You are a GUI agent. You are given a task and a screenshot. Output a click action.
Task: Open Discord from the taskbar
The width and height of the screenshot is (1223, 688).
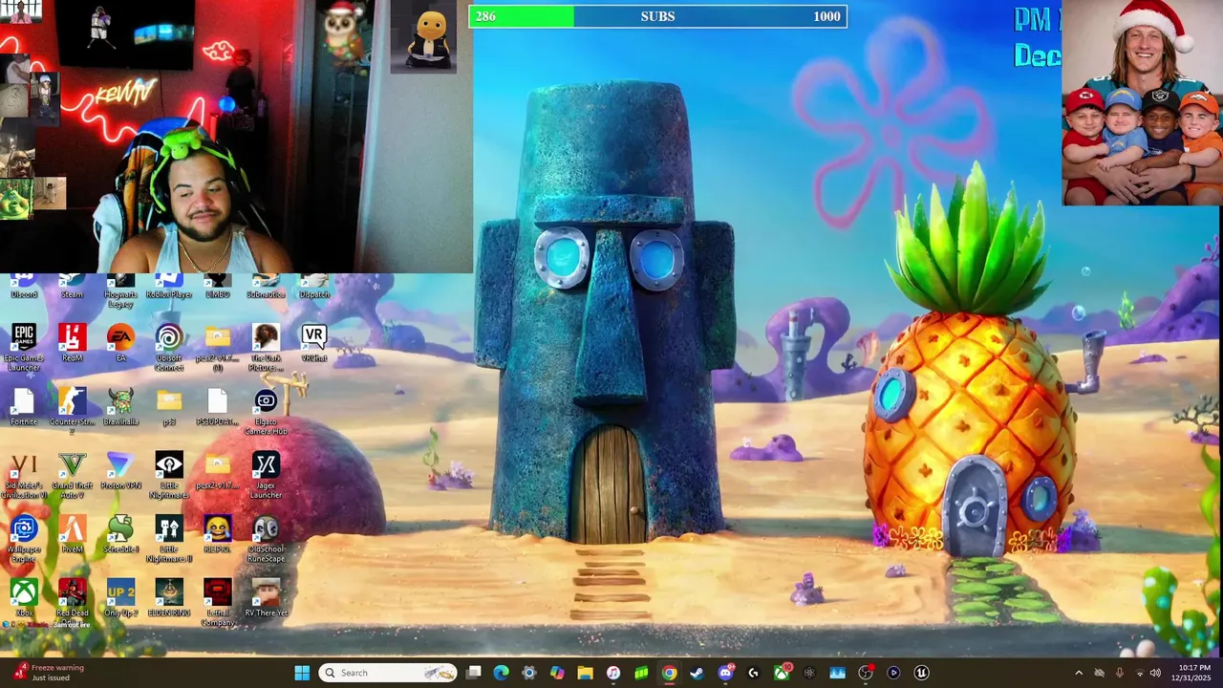(x=725, y=673)
